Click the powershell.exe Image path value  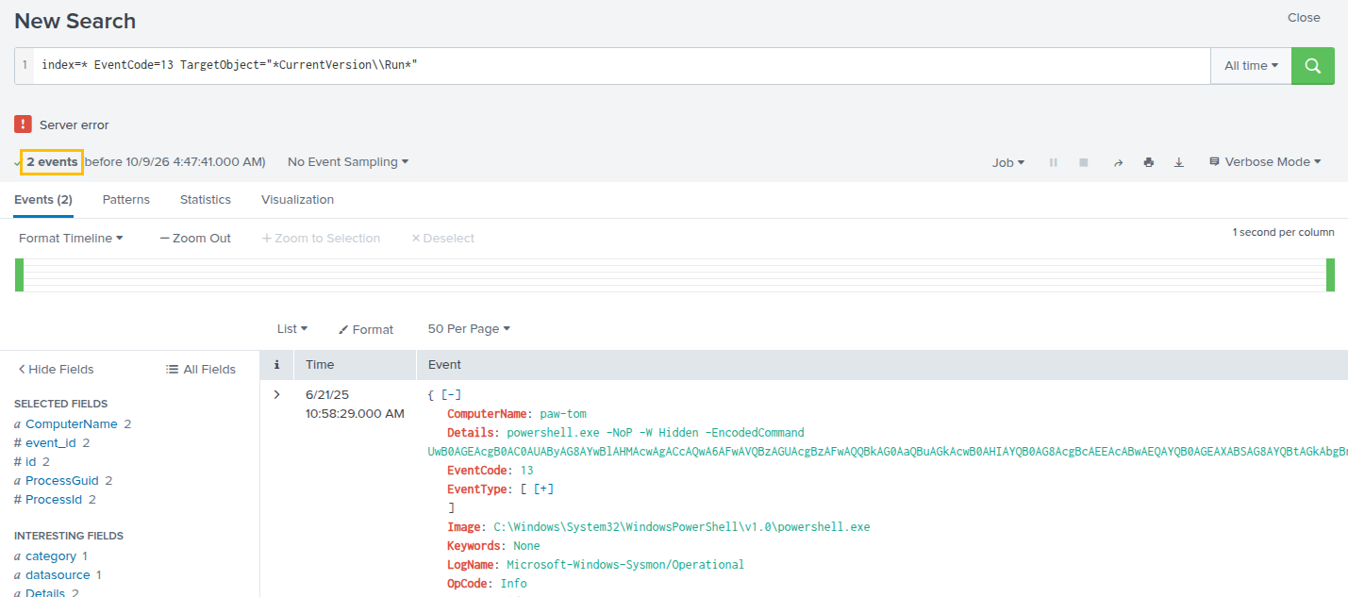682,526
